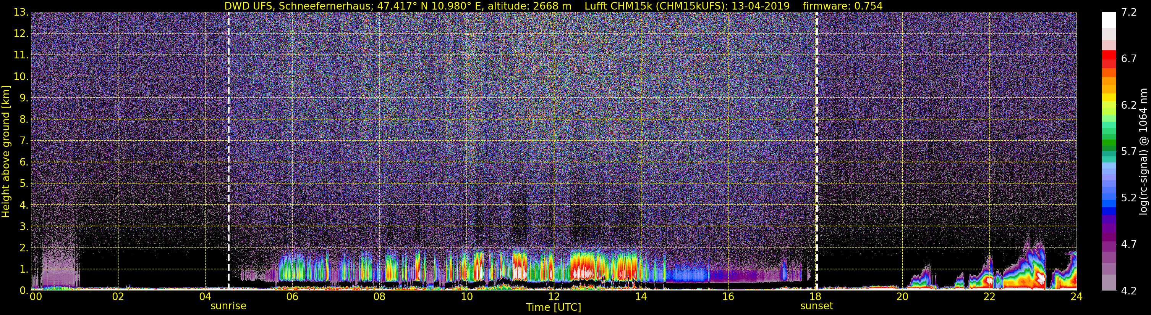Click the time axis tick label "16"
Viewport: 1151px width, 315px height.
pos(728,297)
